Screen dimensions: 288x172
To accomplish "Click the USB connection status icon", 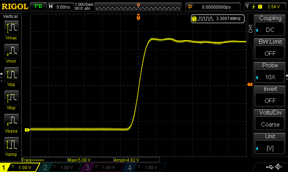I will click(270, 167).
